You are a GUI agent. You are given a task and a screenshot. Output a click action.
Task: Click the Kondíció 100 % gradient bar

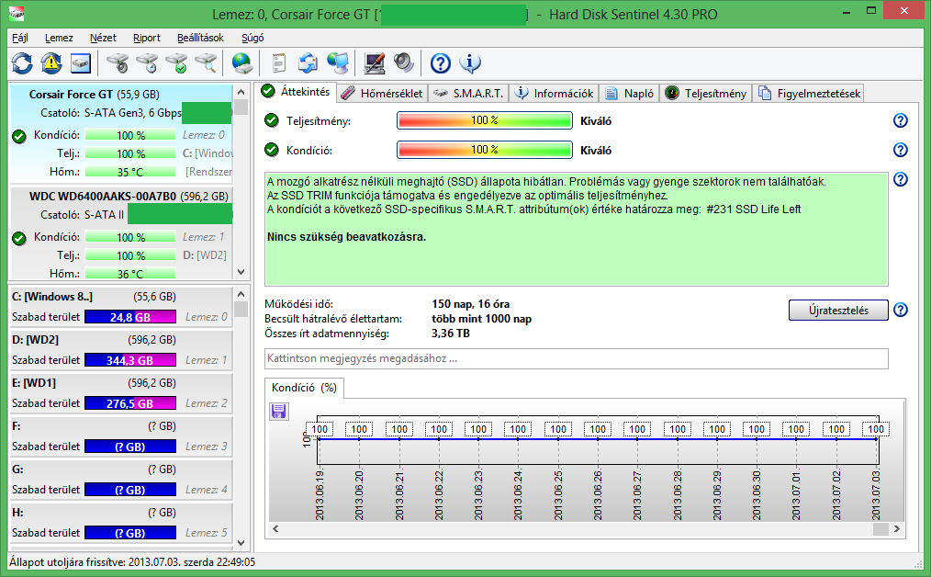485,150
